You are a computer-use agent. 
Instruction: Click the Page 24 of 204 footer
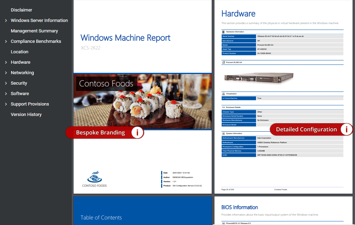coord(227,189)
